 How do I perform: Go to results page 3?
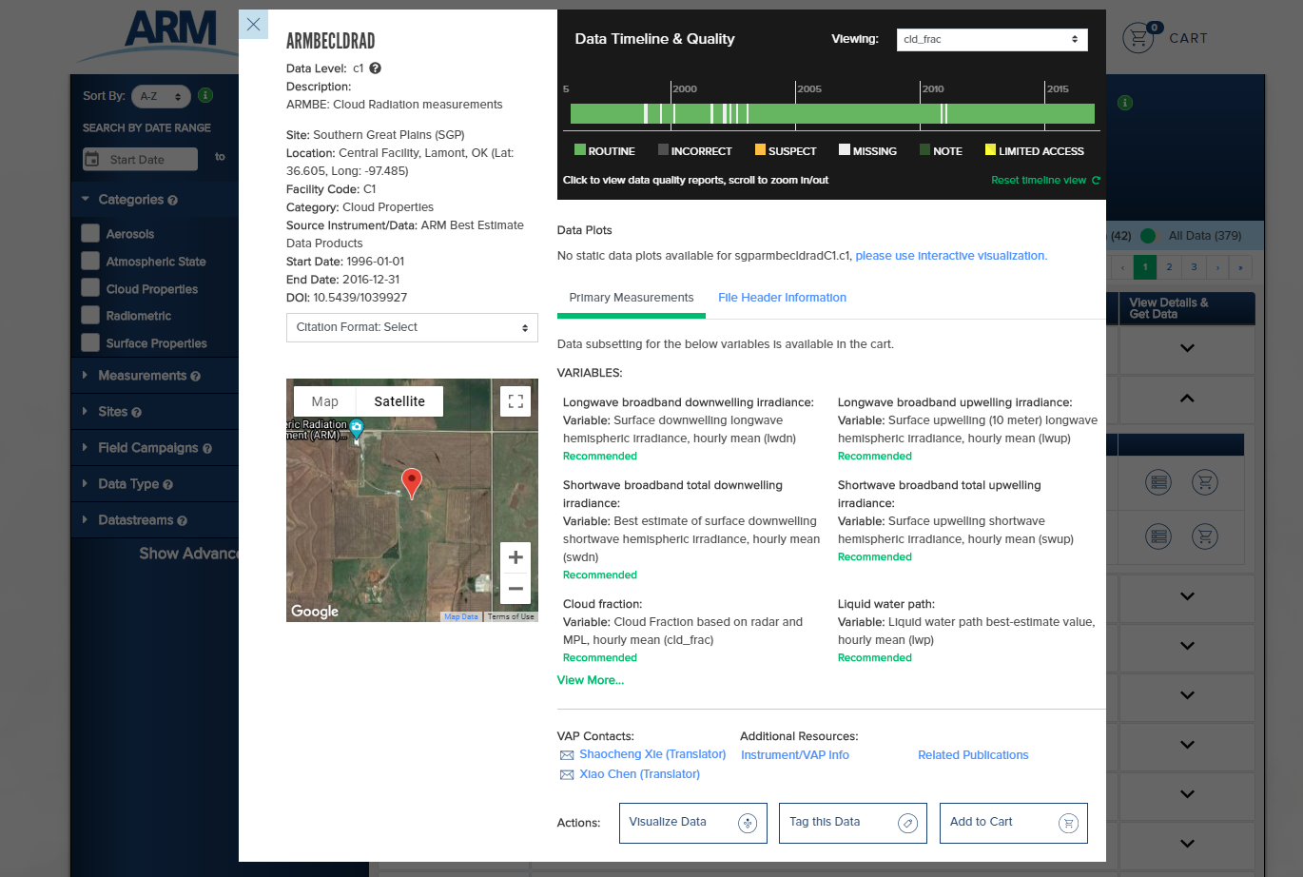click(x=1194, y=267)
